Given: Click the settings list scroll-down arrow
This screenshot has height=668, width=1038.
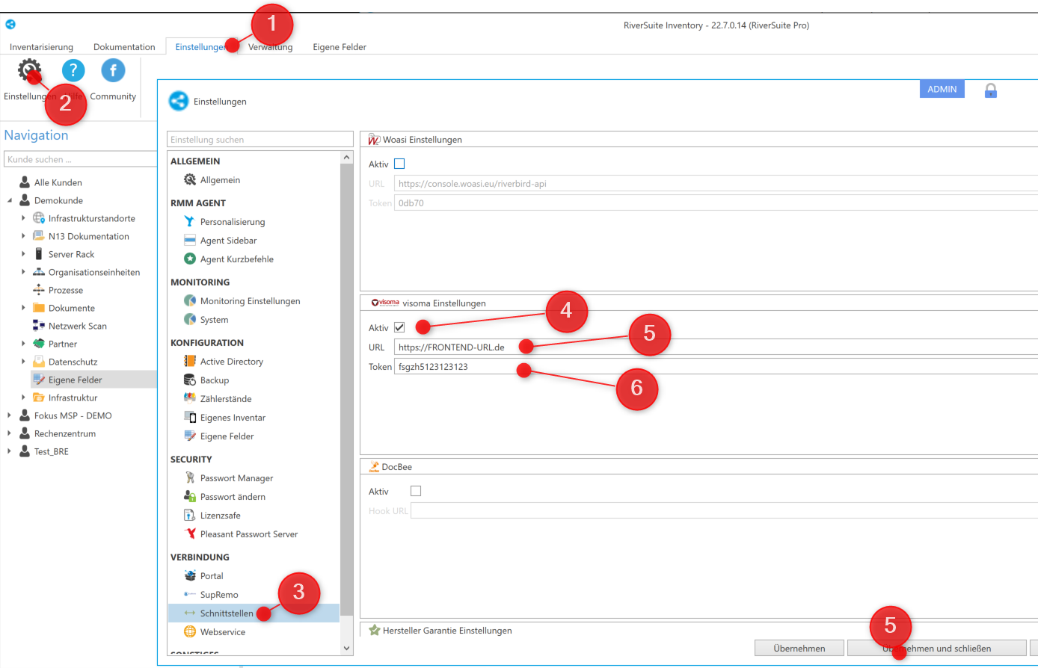Looking at the screenshot, I should (346, 649).
